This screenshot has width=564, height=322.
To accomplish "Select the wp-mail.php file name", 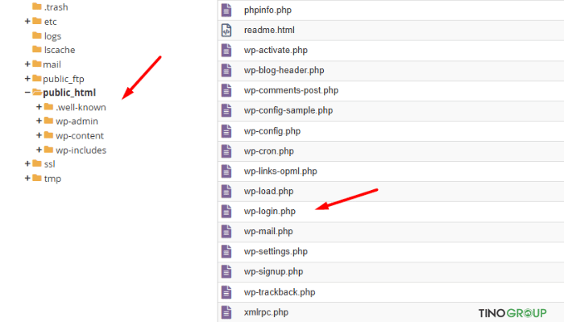I will coord(268,232).
